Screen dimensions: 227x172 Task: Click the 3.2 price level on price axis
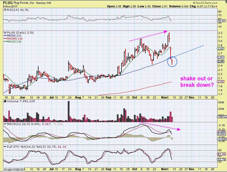tap(220, 33)
